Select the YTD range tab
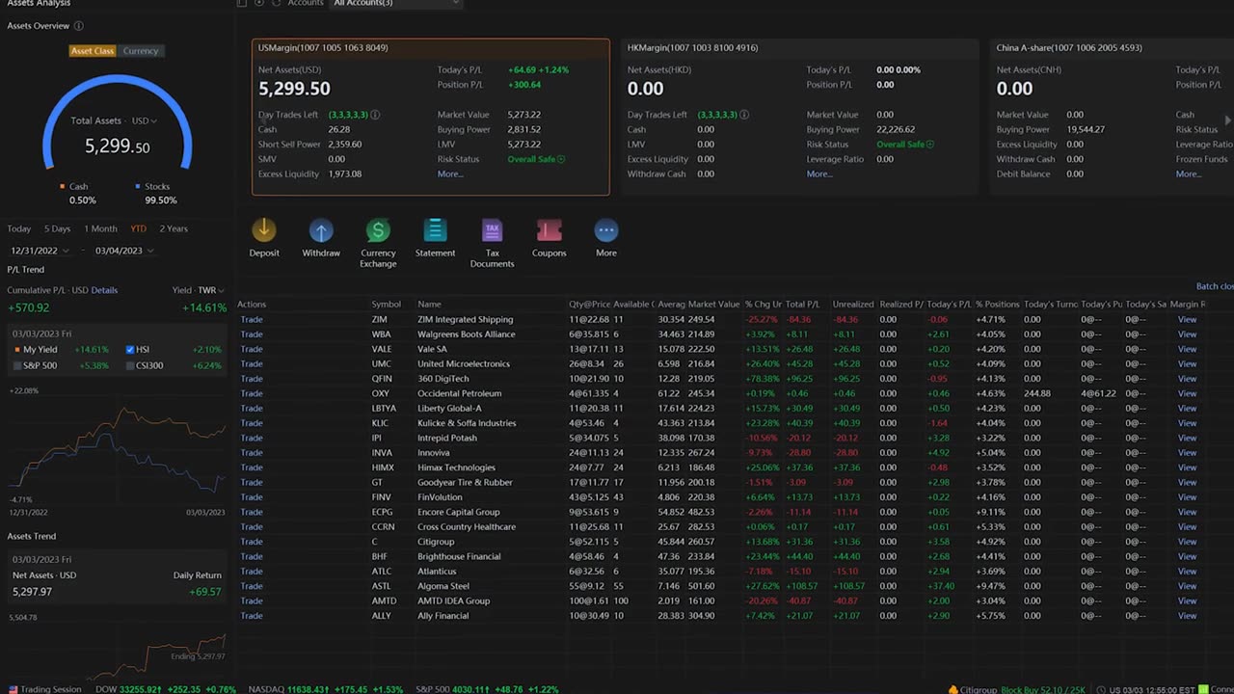 (139, 228)
